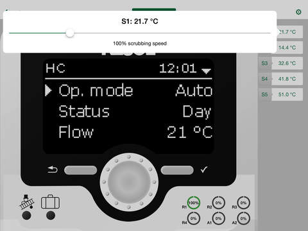The width and height of the screenshot is (308, 231).
Task: Click the right oval button beside checkmark
Action: (x=177, y=170)
